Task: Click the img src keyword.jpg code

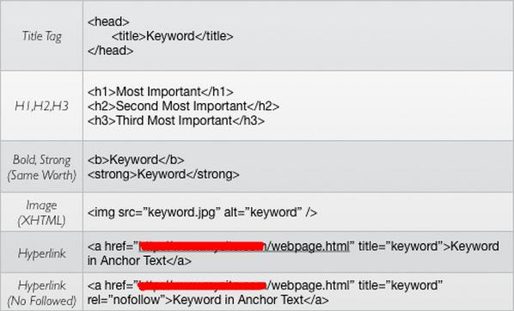Action: (202, 213)
